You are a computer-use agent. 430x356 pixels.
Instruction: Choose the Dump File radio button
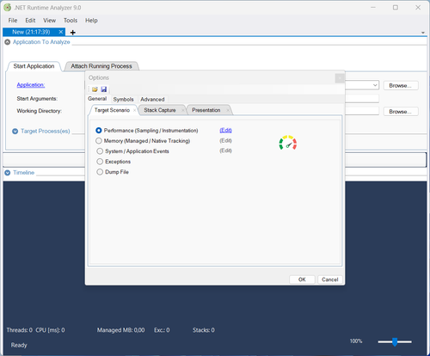coord(100,172)
